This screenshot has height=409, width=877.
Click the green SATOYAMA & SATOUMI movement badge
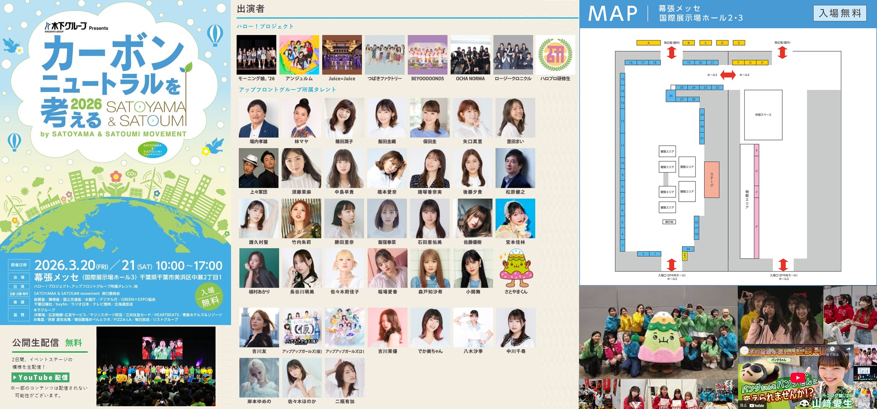153,150
